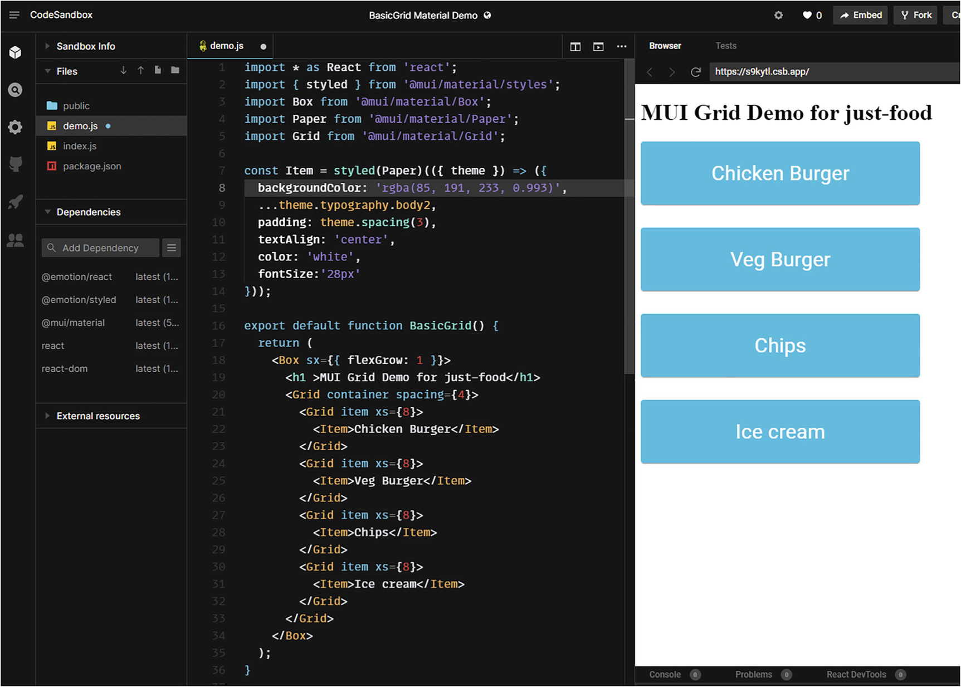Screen dimensions: 961x687
Task: Click the Fork button
Action: coord(916,15)
